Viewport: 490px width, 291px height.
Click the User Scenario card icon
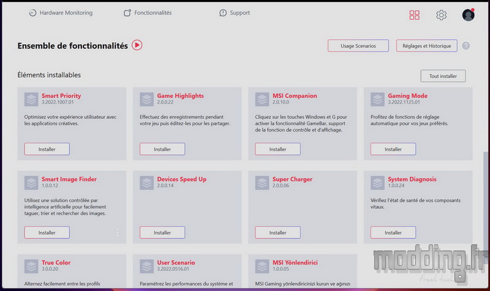pyautogui.click(x=146, y=266)
